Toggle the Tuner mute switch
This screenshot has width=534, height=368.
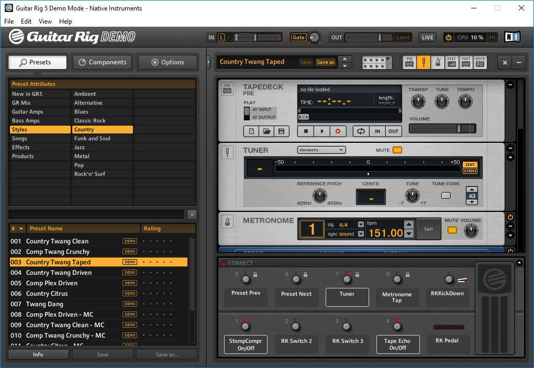pos(397,150)
